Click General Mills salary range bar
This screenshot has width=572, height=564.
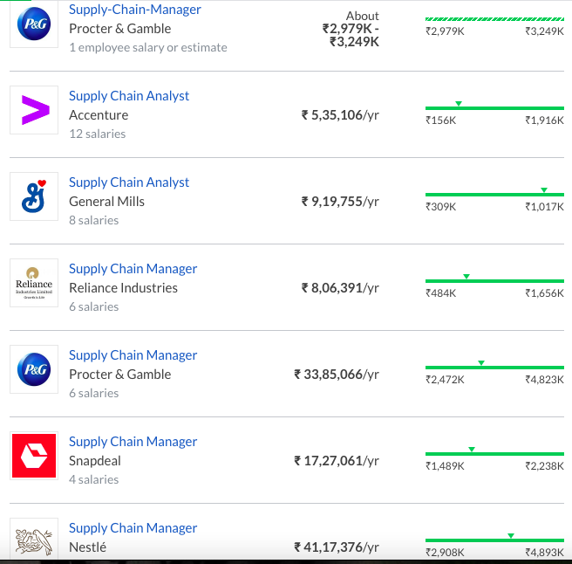point(494,195)
